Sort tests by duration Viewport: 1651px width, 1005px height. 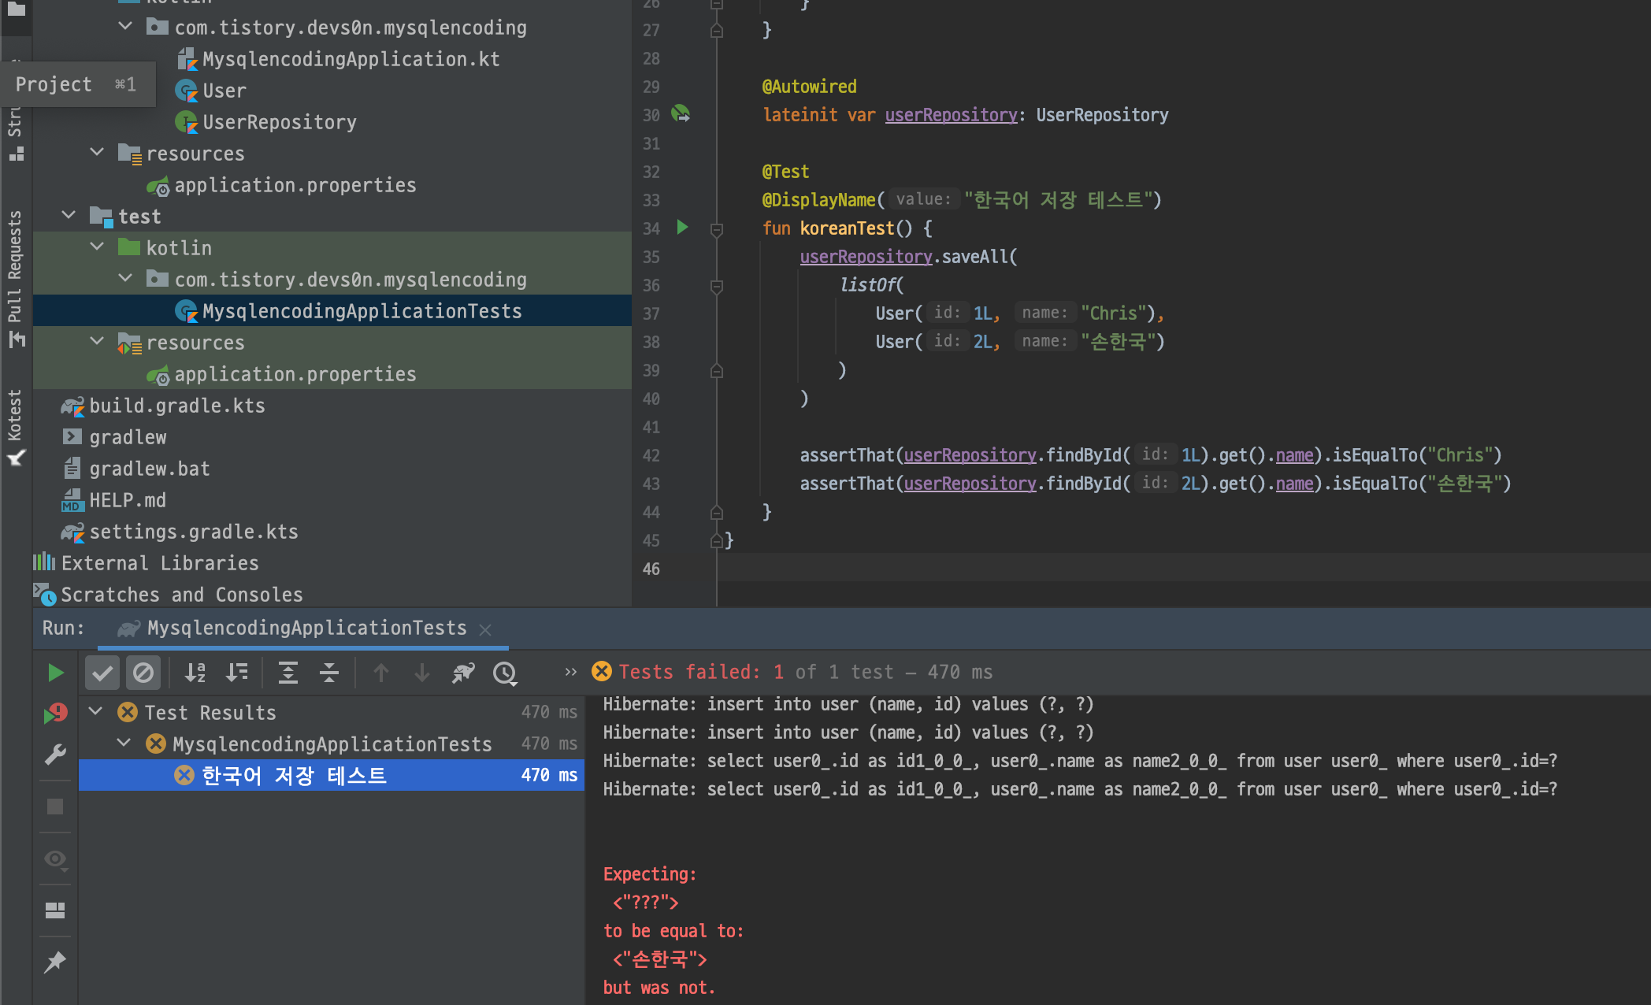point(236,673)
